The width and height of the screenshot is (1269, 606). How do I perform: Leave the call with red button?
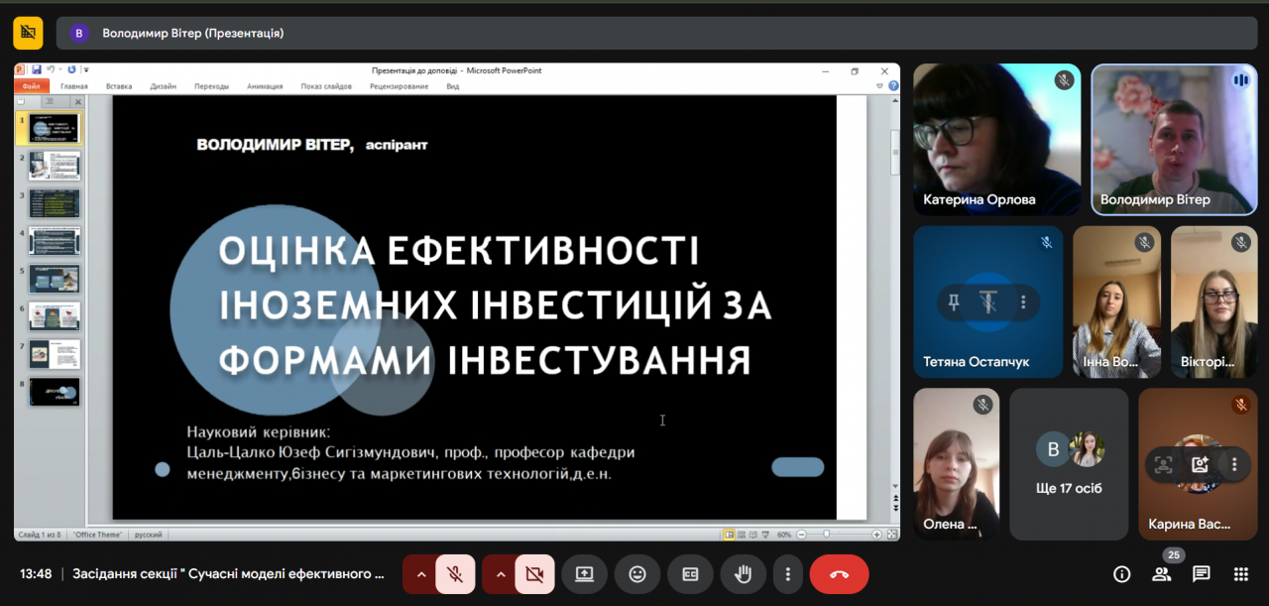coord(839,574)
